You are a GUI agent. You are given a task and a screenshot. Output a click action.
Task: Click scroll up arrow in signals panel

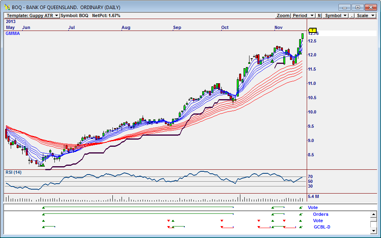click(x=374, y=214)
